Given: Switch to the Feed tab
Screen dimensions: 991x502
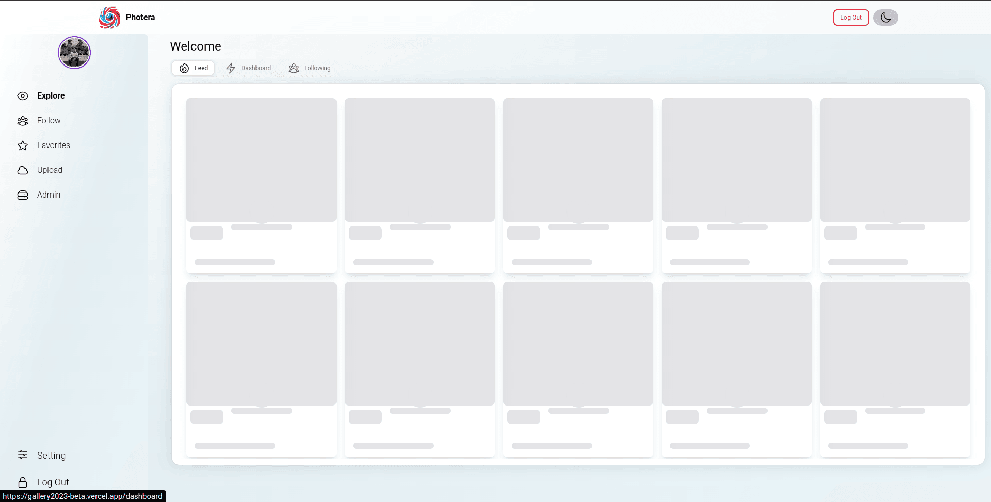Looking at the screenshot, I should coord(194,68).
